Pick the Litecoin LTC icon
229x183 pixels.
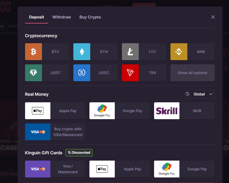coord(130,52)
